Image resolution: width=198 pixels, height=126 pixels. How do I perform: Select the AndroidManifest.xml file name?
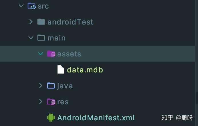pos(96,117)
